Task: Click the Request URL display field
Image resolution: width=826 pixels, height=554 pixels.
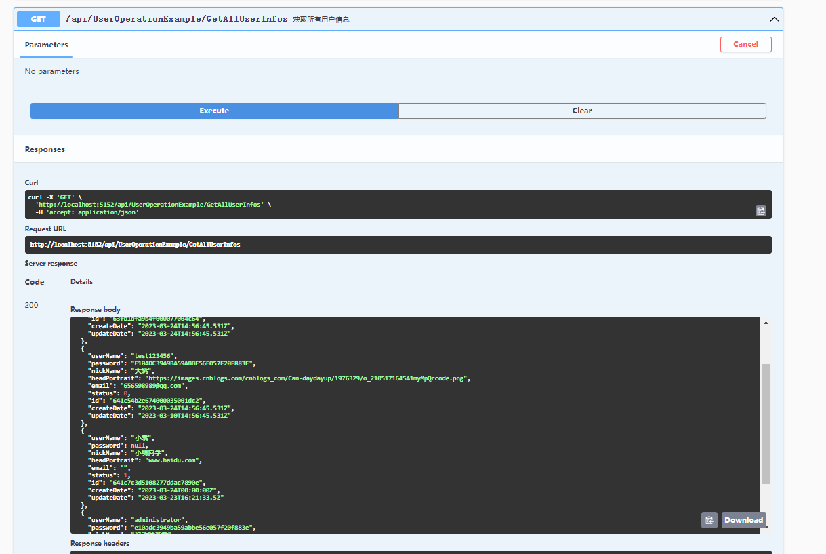Action: click(x=400, y=244)
